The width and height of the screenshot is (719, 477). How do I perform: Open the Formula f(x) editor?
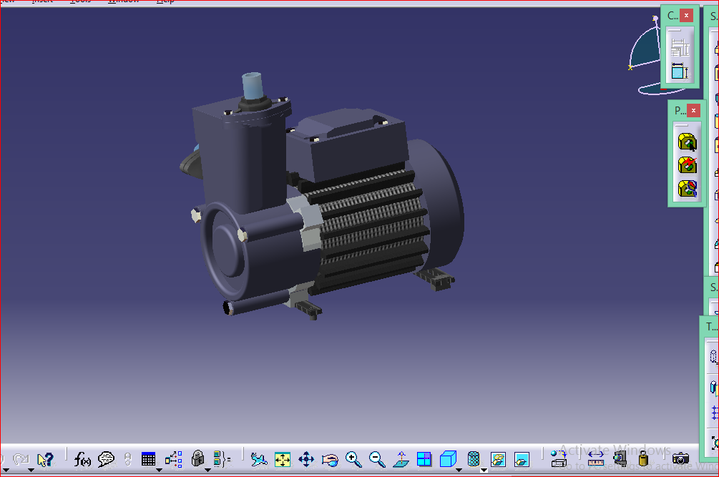pyautogui.click(x=82, y=459)
